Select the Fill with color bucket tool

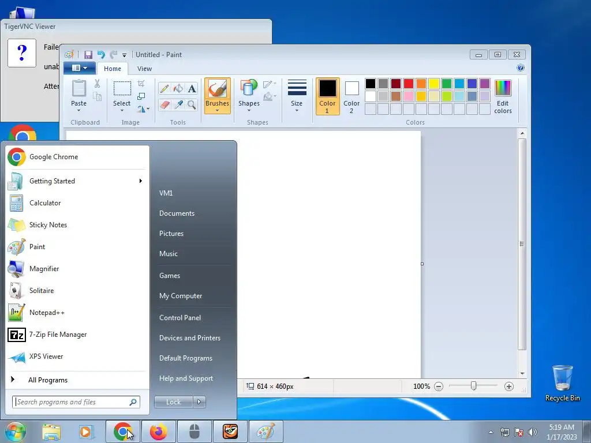(x=178, y=88)
